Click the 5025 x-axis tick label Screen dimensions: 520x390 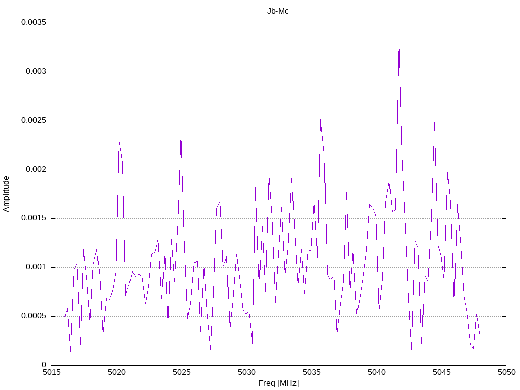[181, 372]
